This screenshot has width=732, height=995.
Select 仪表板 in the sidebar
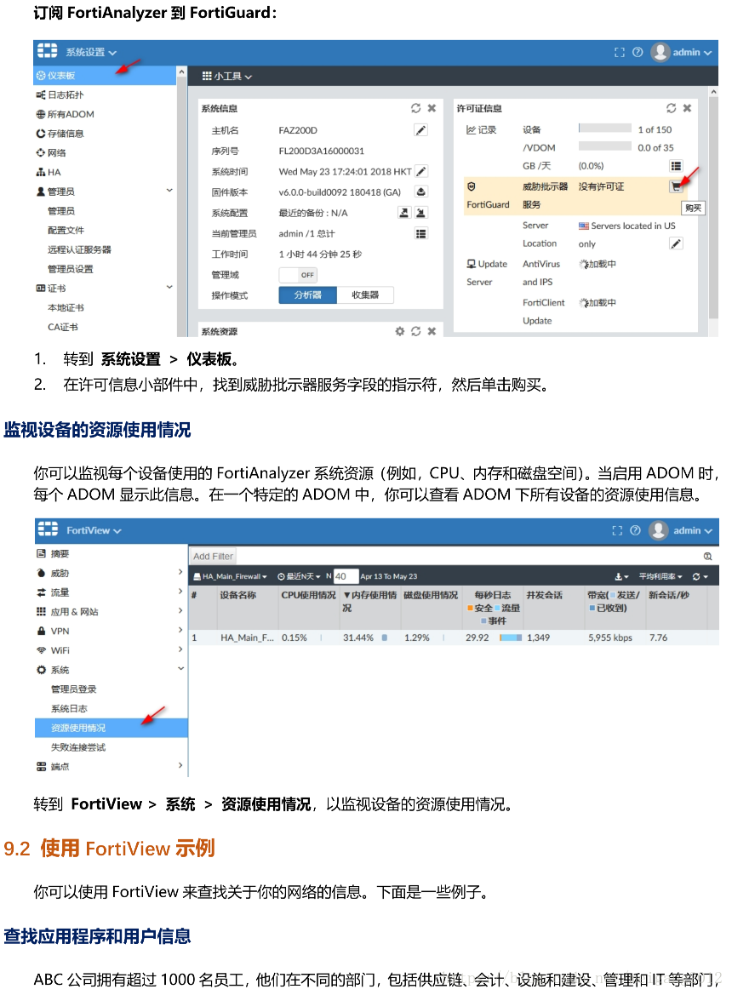(105, 76)
